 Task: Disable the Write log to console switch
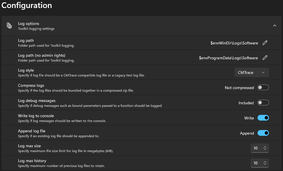263,118
